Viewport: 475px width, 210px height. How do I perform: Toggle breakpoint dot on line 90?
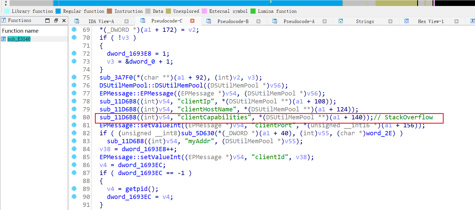coord(74,196)
